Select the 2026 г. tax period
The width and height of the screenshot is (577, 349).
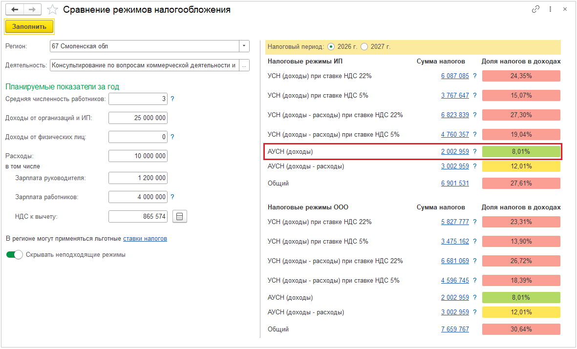[x=331, y=47]
